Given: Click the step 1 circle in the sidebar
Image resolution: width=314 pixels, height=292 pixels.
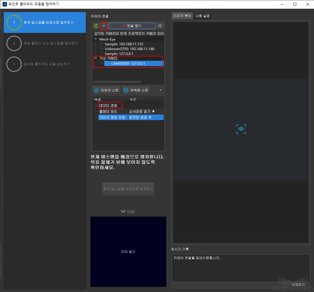Looking at the screenshot, I should 14,23.
